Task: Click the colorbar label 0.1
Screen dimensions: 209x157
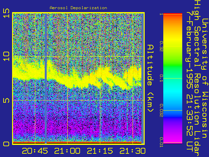Action: (161, 78)
